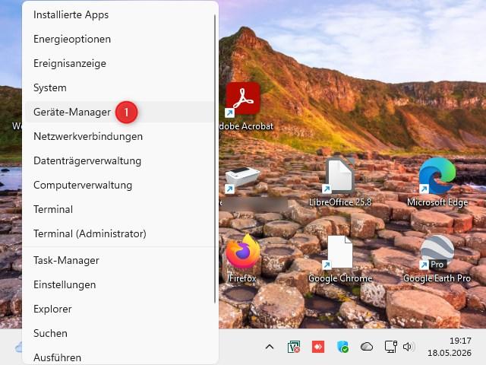Open Ereignisanzeige entry
Image resolution: width=486 pixels, height=365 pixels.
point(119,63)
